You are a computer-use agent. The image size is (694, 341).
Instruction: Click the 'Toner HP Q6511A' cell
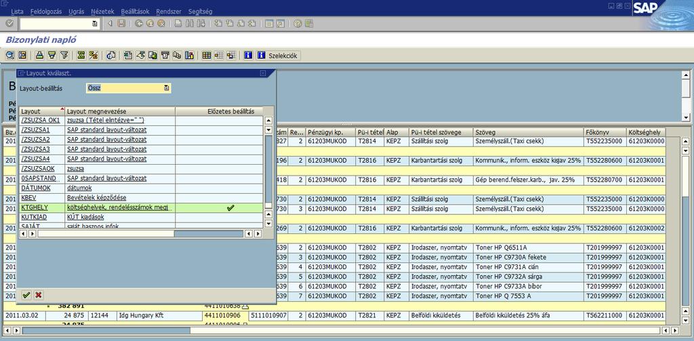528,247
